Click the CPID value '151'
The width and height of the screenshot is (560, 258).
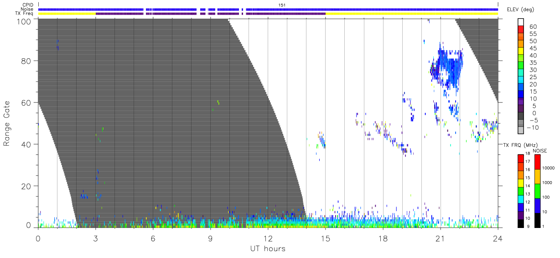point(282,5)
